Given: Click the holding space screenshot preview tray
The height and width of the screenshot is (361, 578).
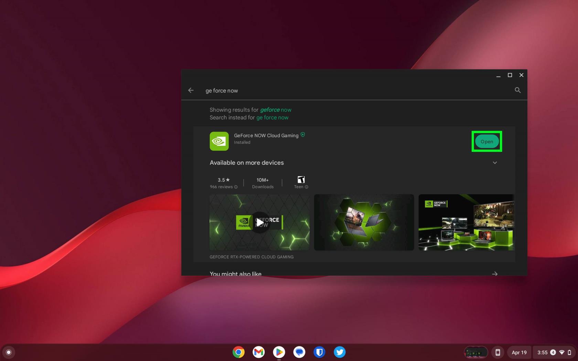Looking at the screenshot, I should tap(476, 352).
